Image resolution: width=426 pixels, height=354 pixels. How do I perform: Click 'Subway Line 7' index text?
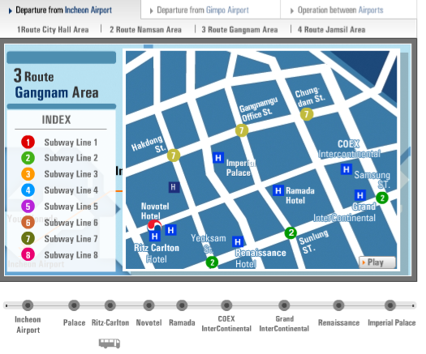pos(71,239)
